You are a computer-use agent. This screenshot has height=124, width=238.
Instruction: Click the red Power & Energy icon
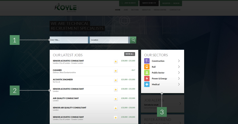(147, 78)
